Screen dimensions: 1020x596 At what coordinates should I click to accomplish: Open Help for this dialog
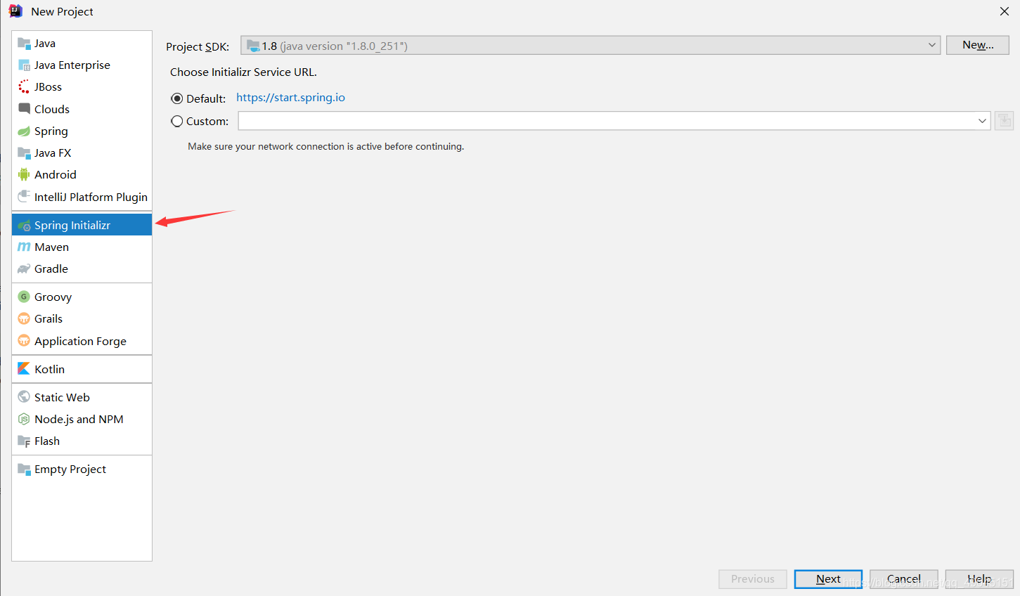[979, 579]
